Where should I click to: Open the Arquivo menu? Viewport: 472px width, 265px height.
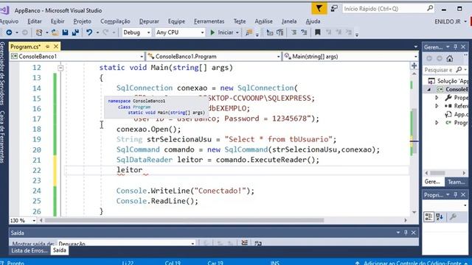point(9,21)
